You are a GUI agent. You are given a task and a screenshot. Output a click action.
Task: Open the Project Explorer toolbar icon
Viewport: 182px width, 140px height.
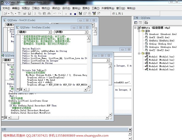pyautogui.click(x=80, y=14)
